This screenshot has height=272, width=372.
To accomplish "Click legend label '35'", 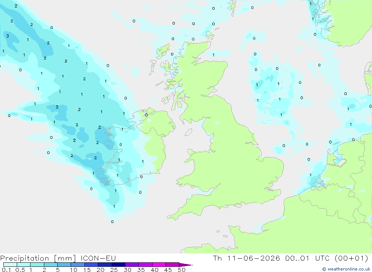I will (141, 270).
